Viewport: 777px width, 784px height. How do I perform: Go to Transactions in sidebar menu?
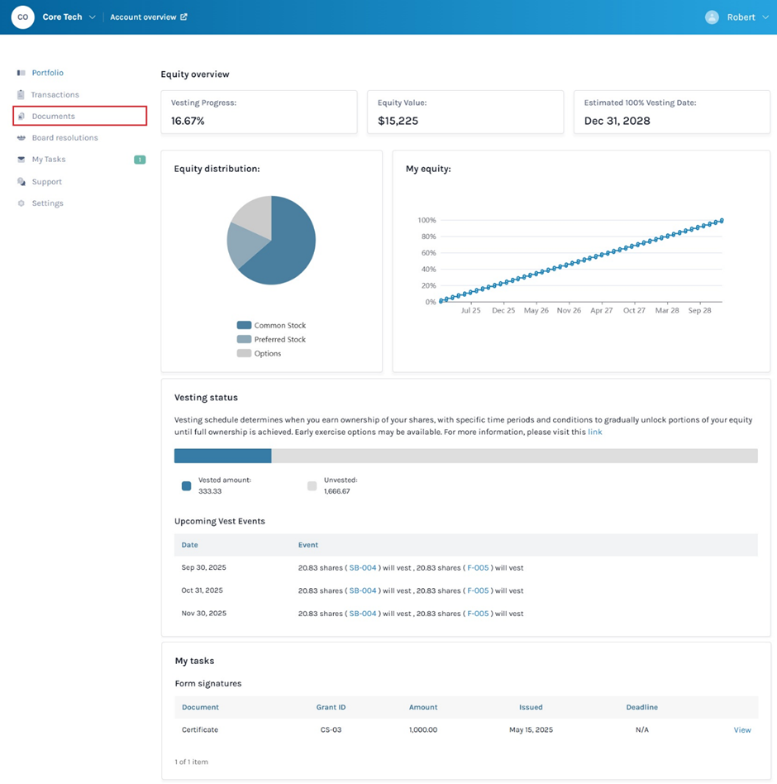tap(55, 94)
